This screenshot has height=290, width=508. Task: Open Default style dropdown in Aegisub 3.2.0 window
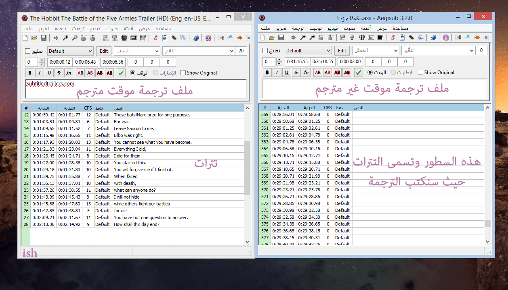click(x=308, y=51)
